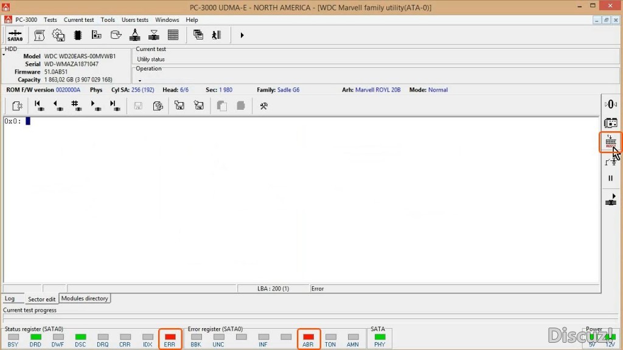Select the Sector edit tab
This screenshot has height=350, width=623.
(42, 299)
